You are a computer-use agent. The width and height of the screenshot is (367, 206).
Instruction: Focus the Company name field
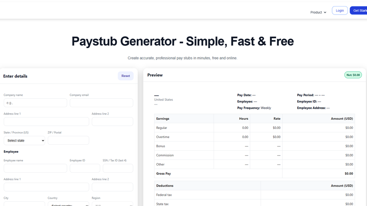pos(35,103)
